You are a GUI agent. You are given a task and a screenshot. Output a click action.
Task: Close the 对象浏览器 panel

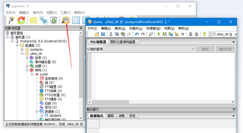81,28
